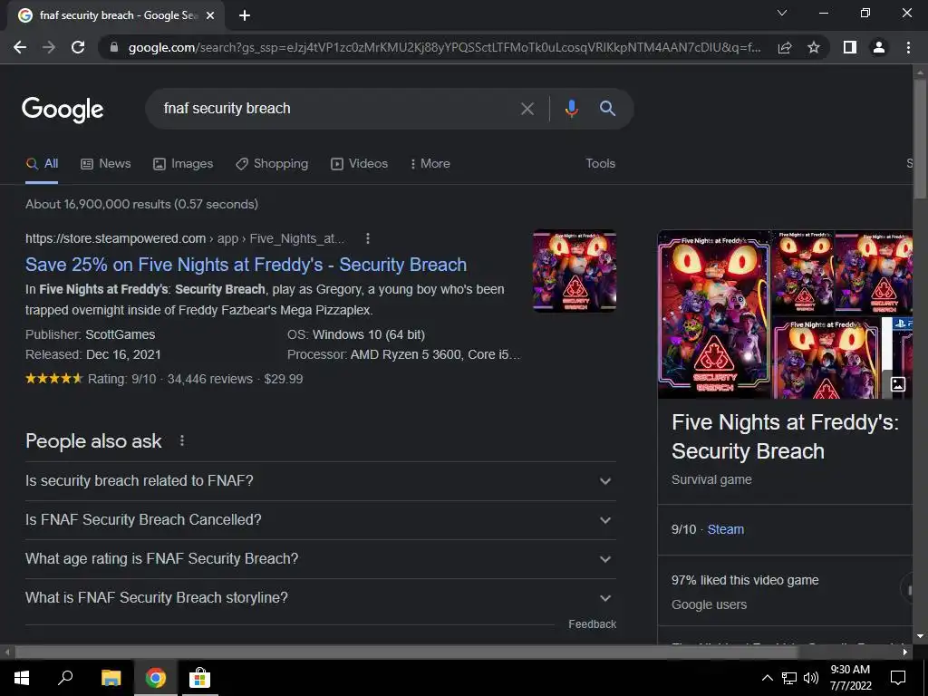928x696 pixels.
Task: Open Microsoft Store from taskbar
Action: pos(199,678)
